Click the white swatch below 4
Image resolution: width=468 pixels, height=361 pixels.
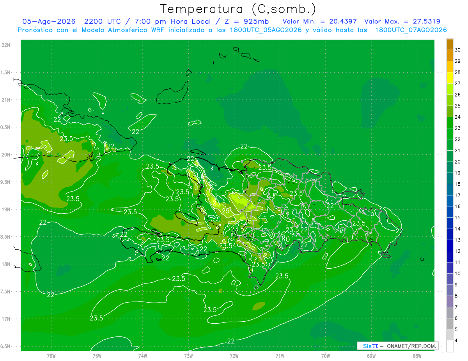pos(450,347)
